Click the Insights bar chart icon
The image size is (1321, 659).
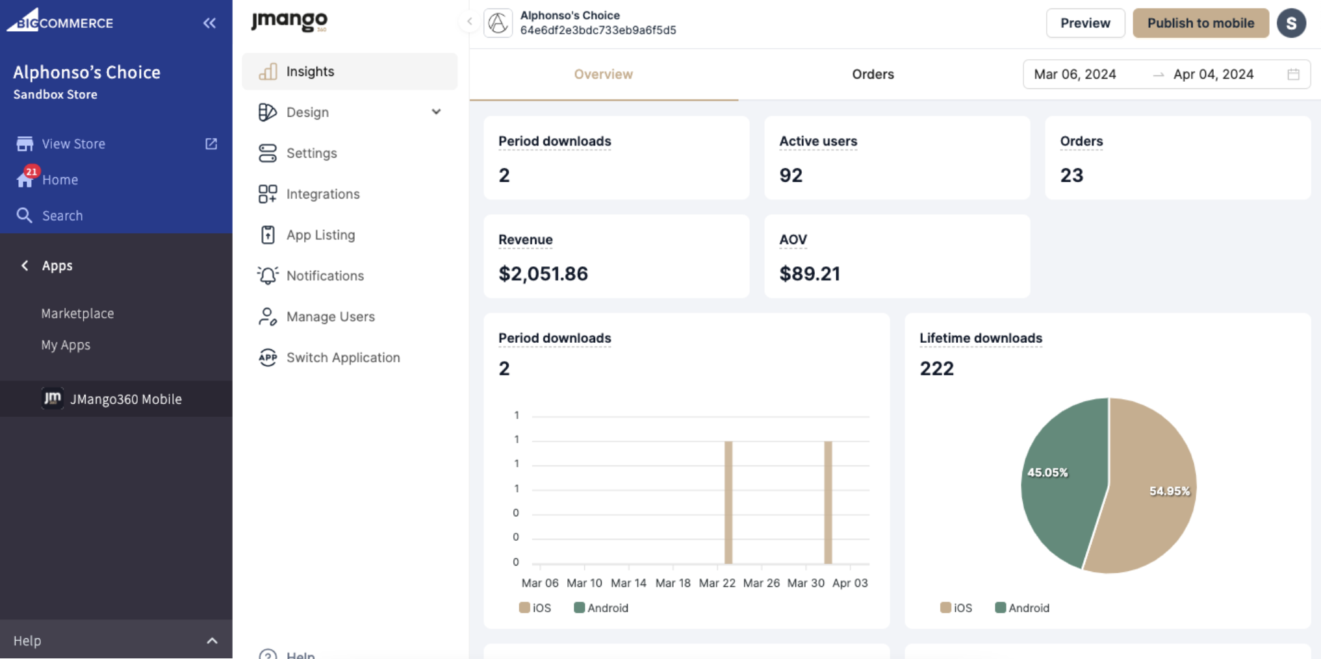(268, 71)
